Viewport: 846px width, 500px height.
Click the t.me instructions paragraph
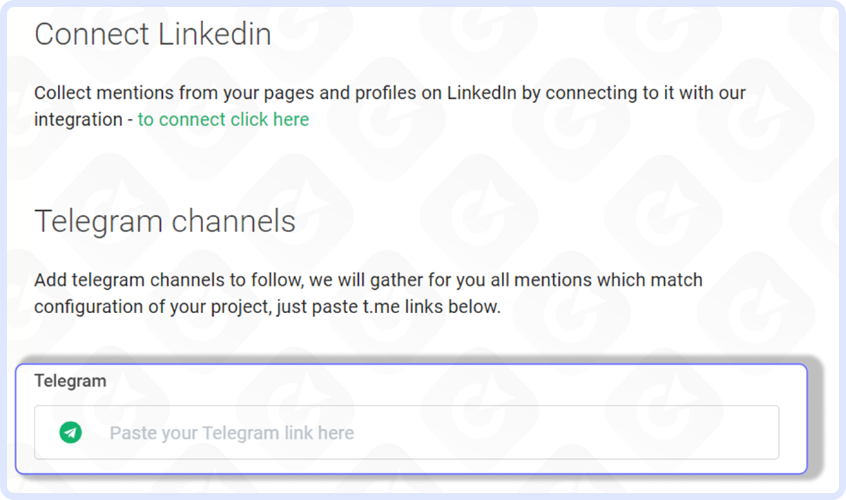(367, 293)
